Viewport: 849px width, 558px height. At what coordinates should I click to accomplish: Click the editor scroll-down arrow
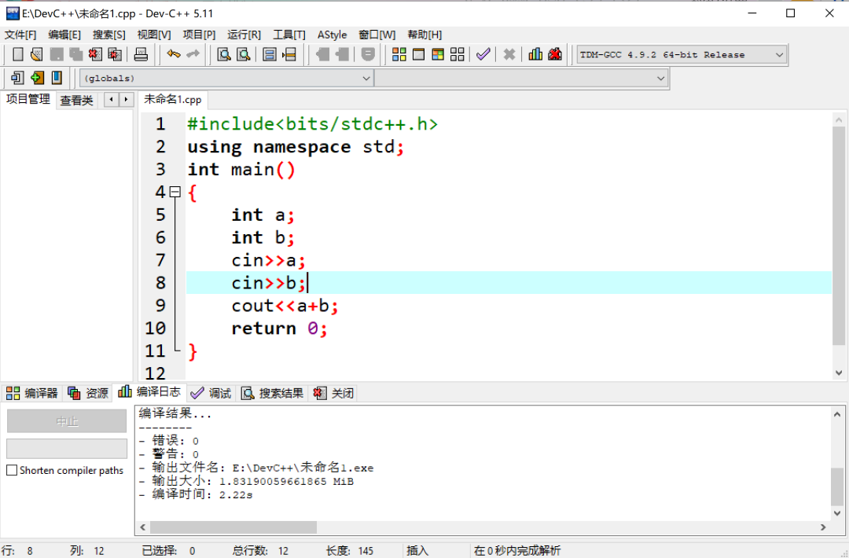[839, 373]
